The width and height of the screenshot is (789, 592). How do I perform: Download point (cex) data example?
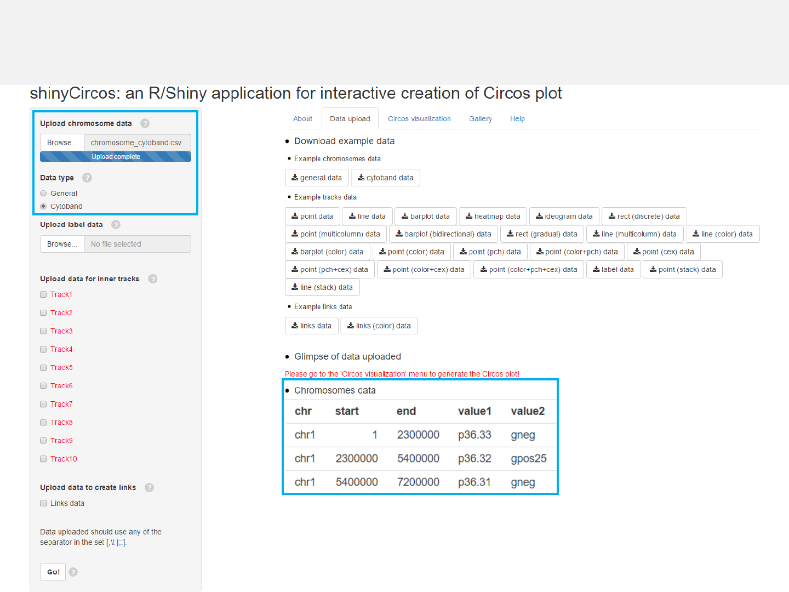[x=664, y=252]
